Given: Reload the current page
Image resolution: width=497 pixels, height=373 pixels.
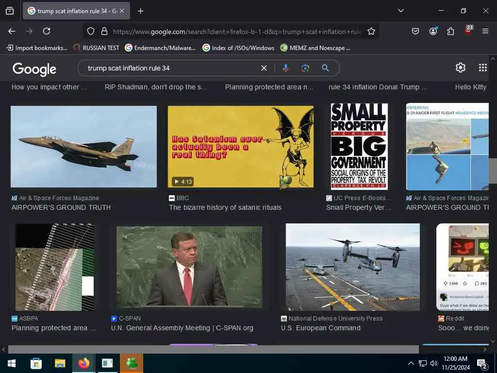Looking at the screenshot, I should [47, 31].
